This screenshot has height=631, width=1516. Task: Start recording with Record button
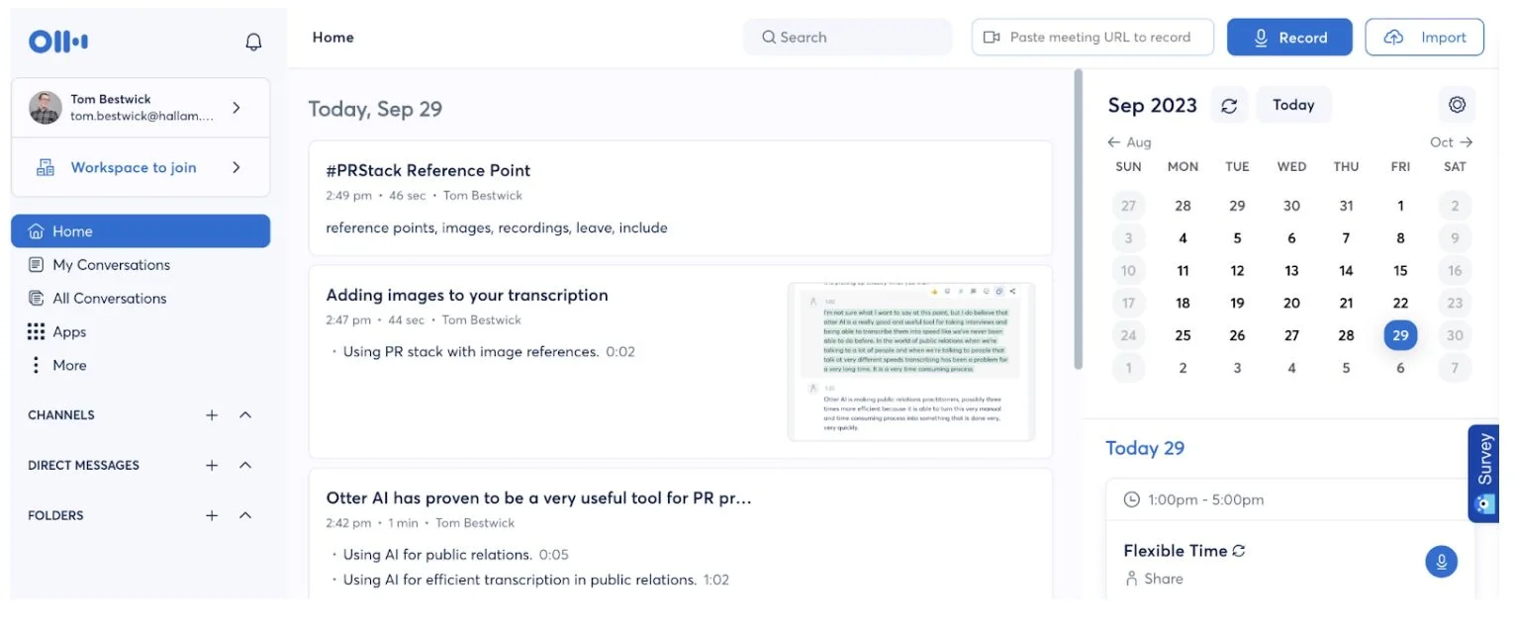click(1289, 37)
